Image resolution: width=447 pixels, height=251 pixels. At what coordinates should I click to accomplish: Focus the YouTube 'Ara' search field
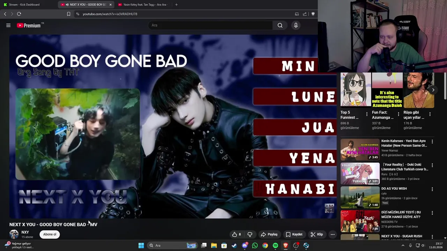211,25
